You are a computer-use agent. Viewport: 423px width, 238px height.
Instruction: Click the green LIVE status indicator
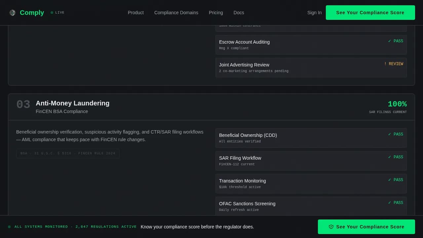point(58,13)
